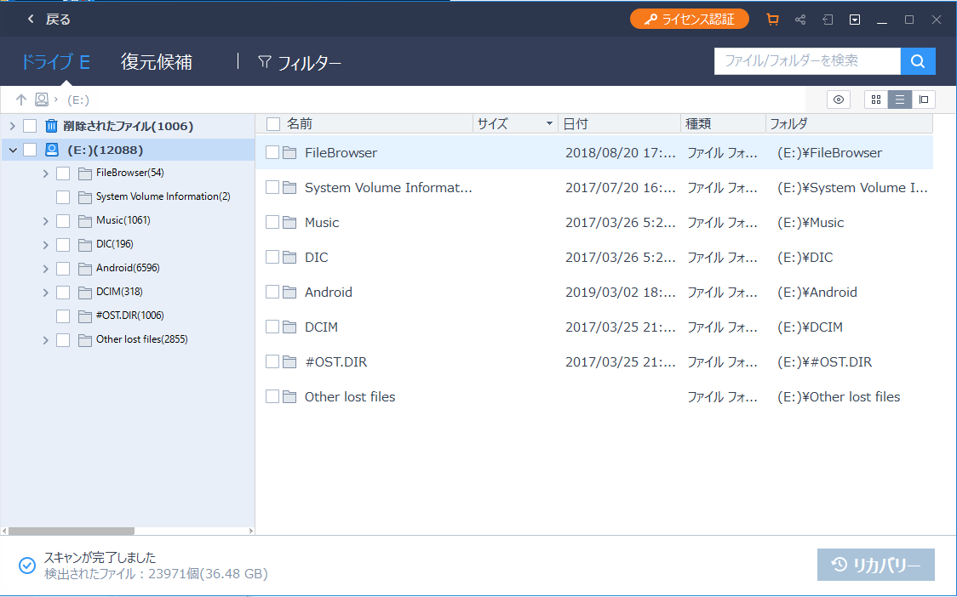Click the drive icon in breadcrumb

pyautogui.click(x=42, y=99)
